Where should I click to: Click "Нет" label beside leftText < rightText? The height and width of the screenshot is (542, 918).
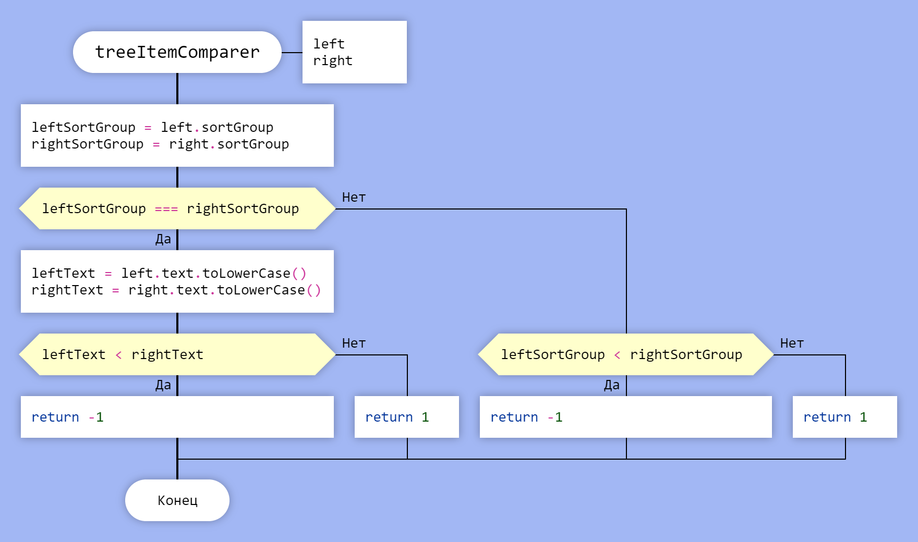[354, 343]
